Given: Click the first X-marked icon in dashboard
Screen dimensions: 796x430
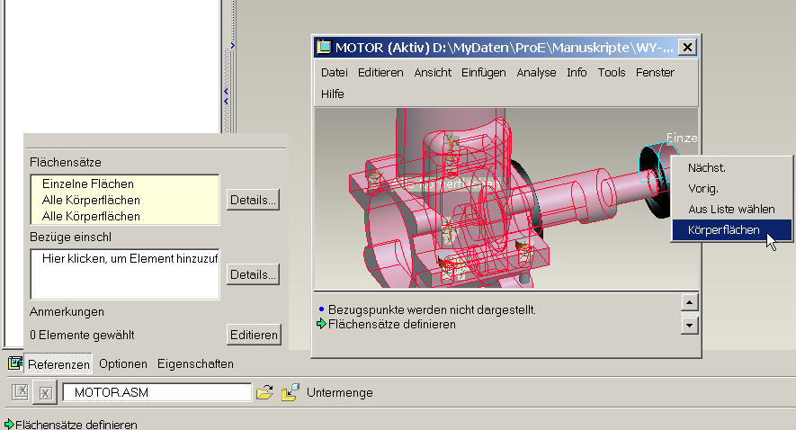Looking at the screenshot, I should pyautogui.click(x=21, y=392).
